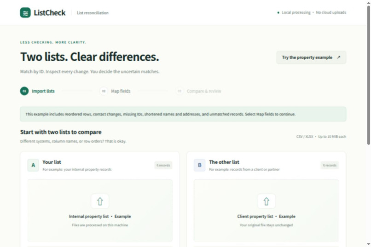
Task: Click the 'Match by ID. Inspect every change' subtitle
Action: click(x=90, y=72)
